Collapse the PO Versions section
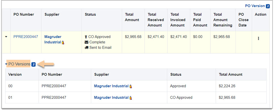Image resolution: width=274 pixels, height=111 pixels. pyautogui.click(x=6, y=64)
